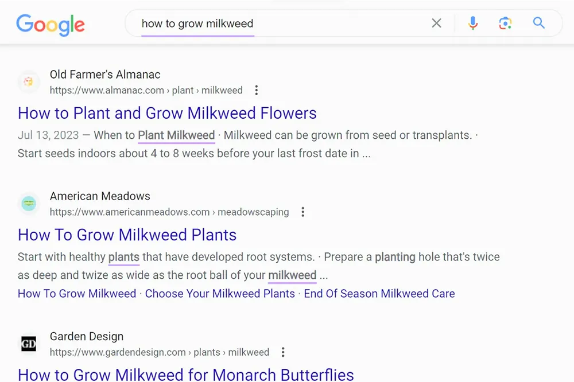Open the three-dot menu beside American Meadows
This screenshot has width=574, height=382.
point(302,212)
